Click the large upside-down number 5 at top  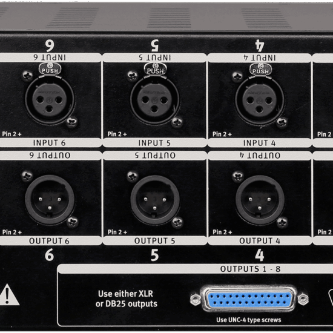click(x=155, y=45)
